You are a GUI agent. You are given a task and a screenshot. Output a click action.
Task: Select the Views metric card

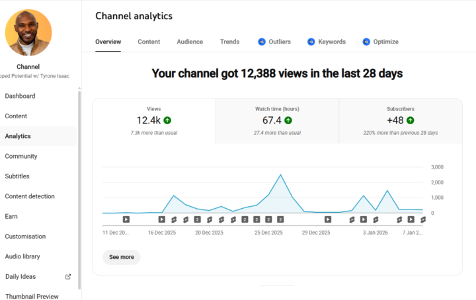point(154,121)
